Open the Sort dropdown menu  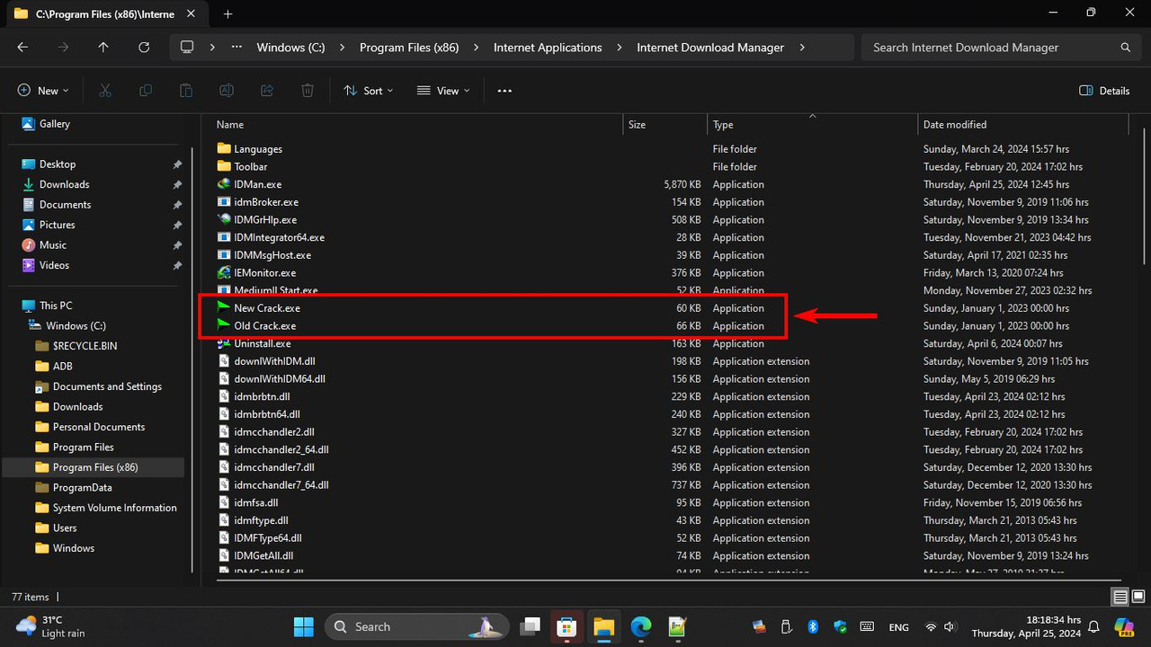[369, 91]
